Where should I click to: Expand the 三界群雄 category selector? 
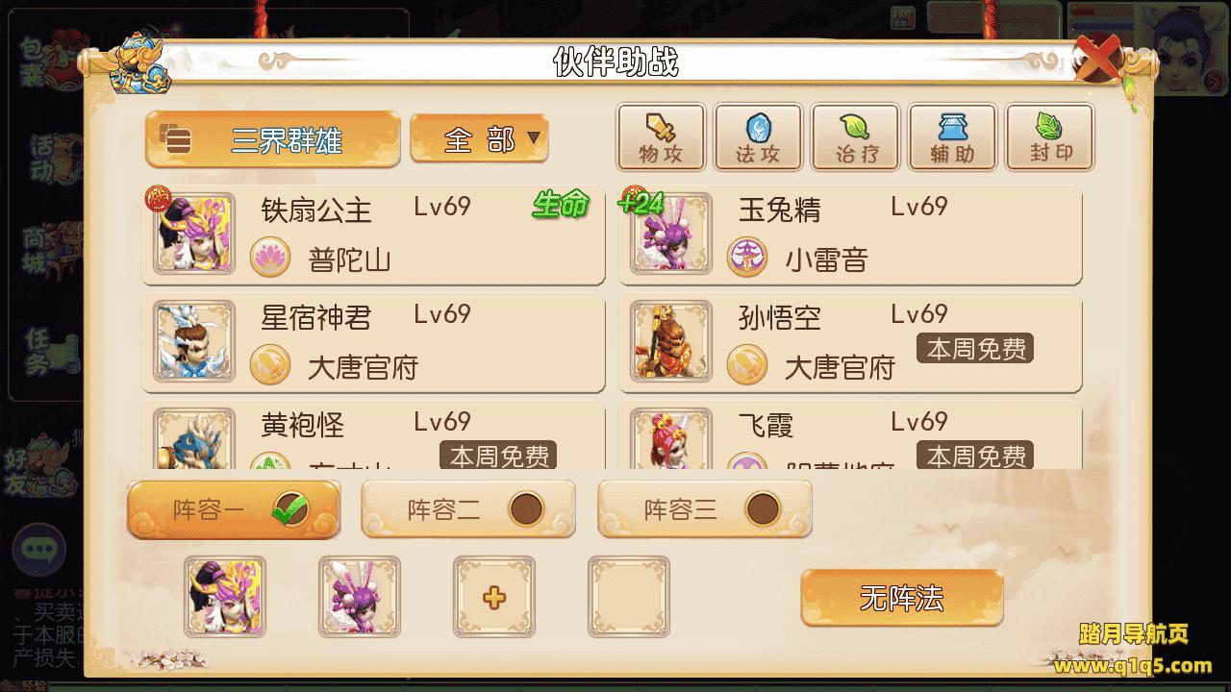click(273, 140)
